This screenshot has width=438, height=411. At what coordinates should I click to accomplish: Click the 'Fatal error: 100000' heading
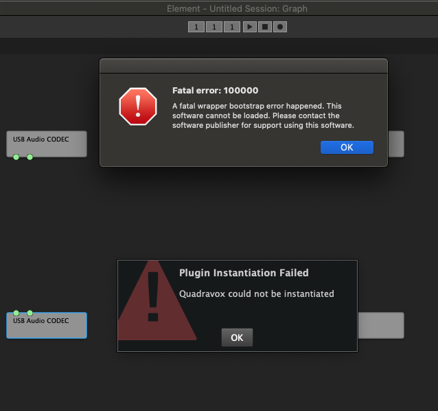click(x=216, y=91)
